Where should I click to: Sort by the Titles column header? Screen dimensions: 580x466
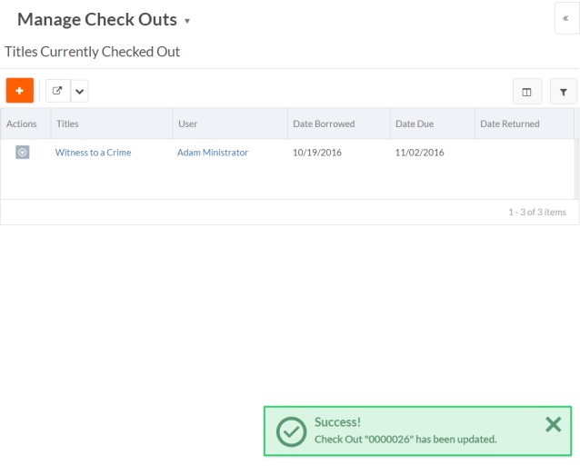67,124
